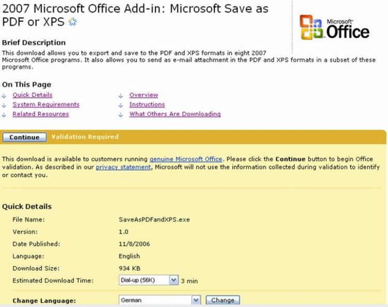The height and width of the screenshot is (307, 388).
Task: Open What Others Are Downloading link
Action: pyautogui.click(x=175, y=114)
